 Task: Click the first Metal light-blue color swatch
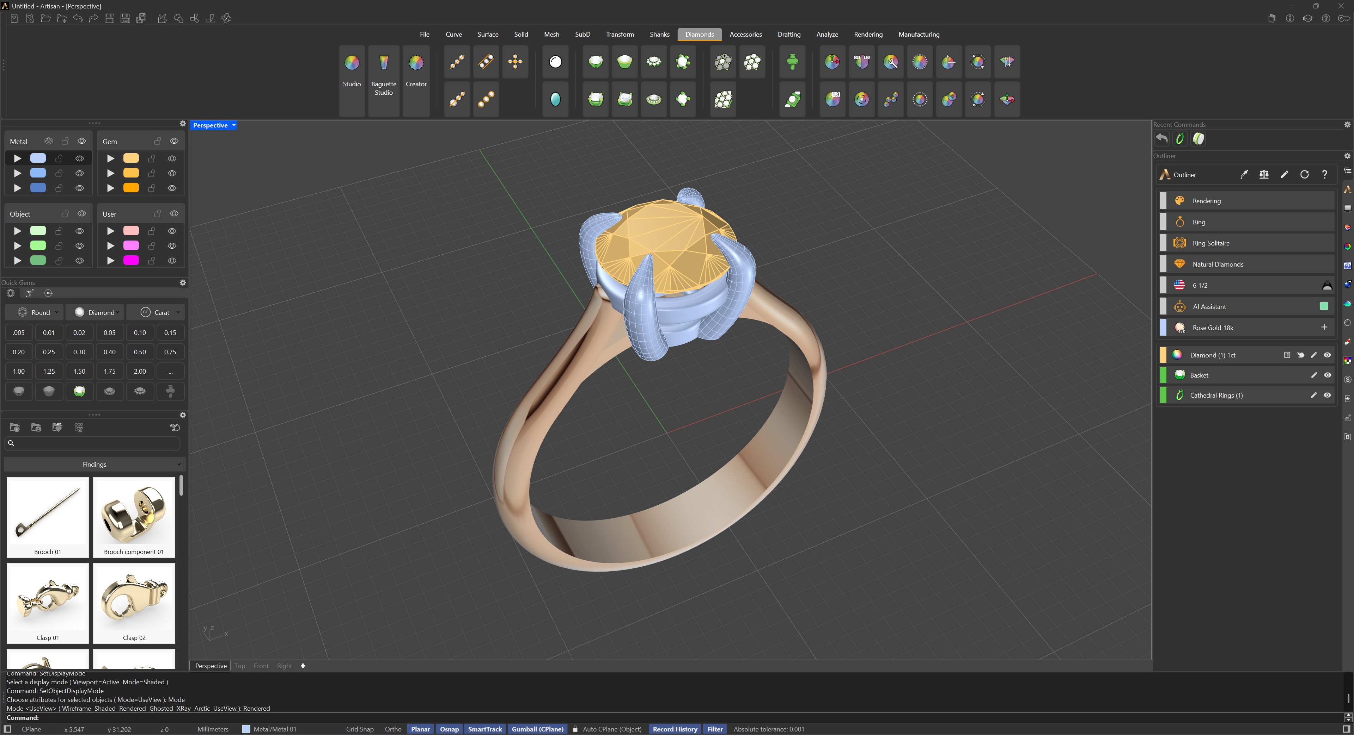pyautogui.click(x=38, y=158)
